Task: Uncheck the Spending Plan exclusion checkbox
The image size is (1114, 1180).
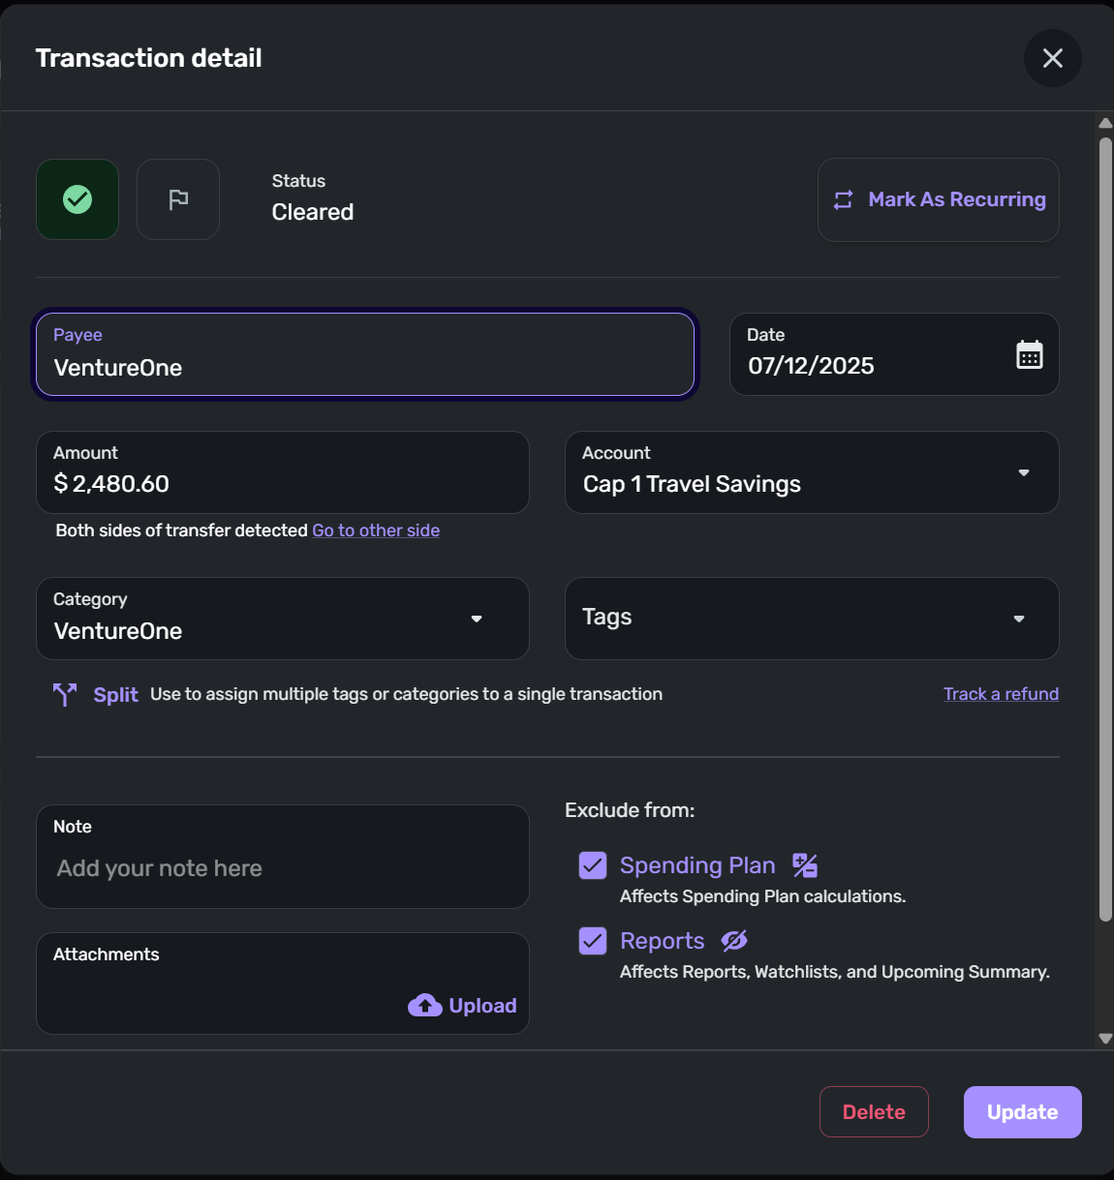Action: (x=593, y=865)
